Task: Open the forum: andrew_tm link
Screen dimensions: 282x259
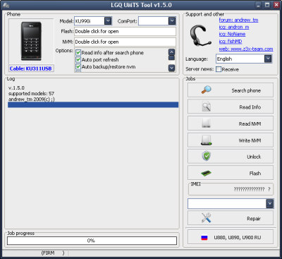Action: 238,20
